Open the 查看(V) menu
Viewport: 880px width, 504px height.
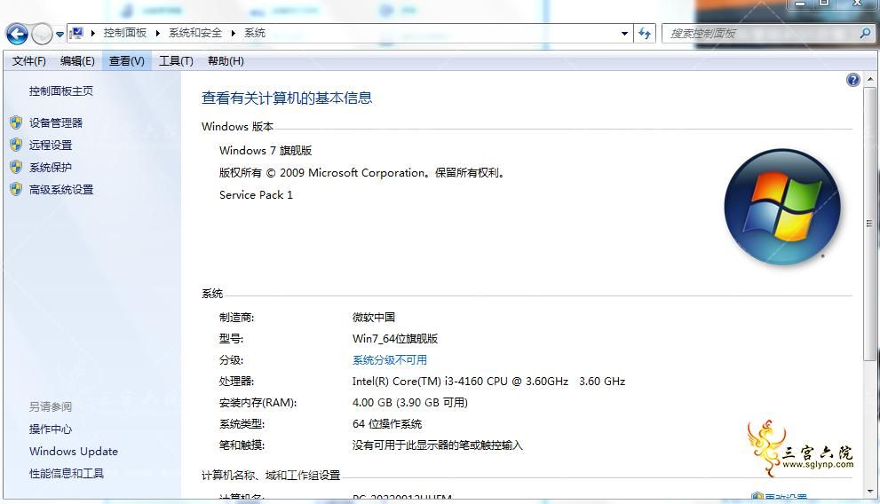[126, 61]
